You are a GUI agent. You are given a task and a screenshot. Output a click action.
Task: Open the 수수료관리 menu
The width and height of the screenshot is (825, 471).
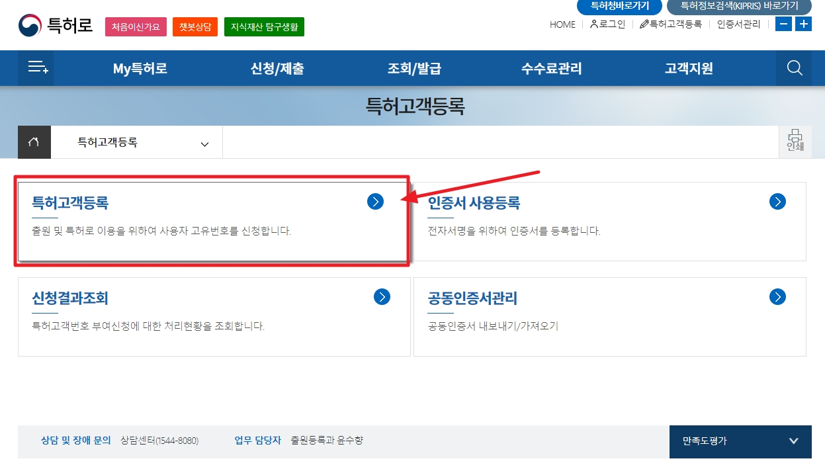[x=551, y=67]
